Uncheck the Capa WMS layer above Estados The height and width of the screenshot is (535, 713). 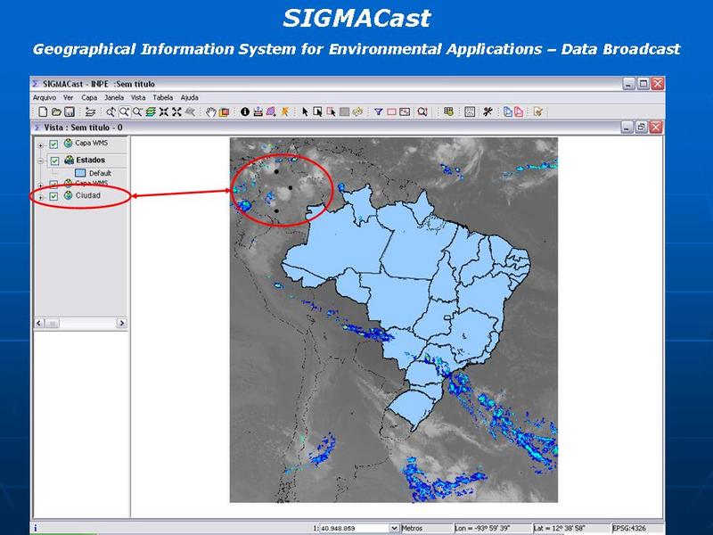pyautogui.click(x=53, y=144)
